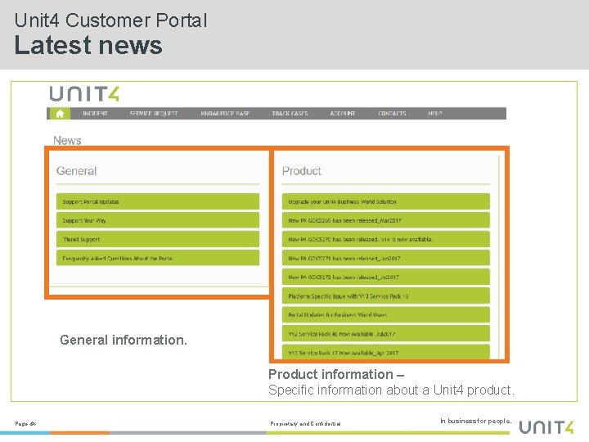The height and width of the screenshot is (442, 589).
Task: Click the General section heading
Action: click(x=76, y=171)
